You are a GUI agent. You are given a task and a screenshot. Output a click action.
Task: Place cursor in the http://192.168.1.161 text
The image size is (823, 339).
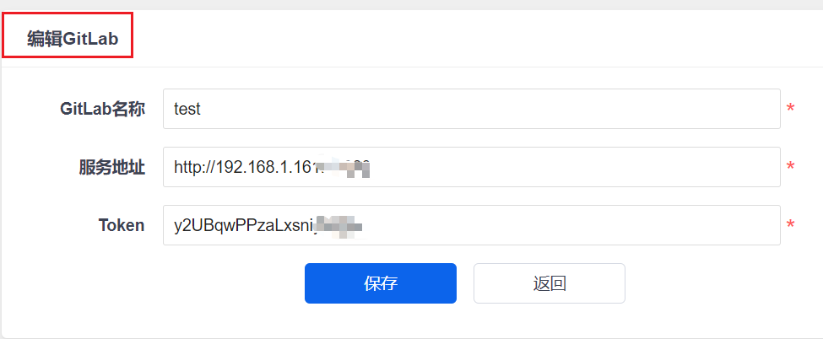246,168
